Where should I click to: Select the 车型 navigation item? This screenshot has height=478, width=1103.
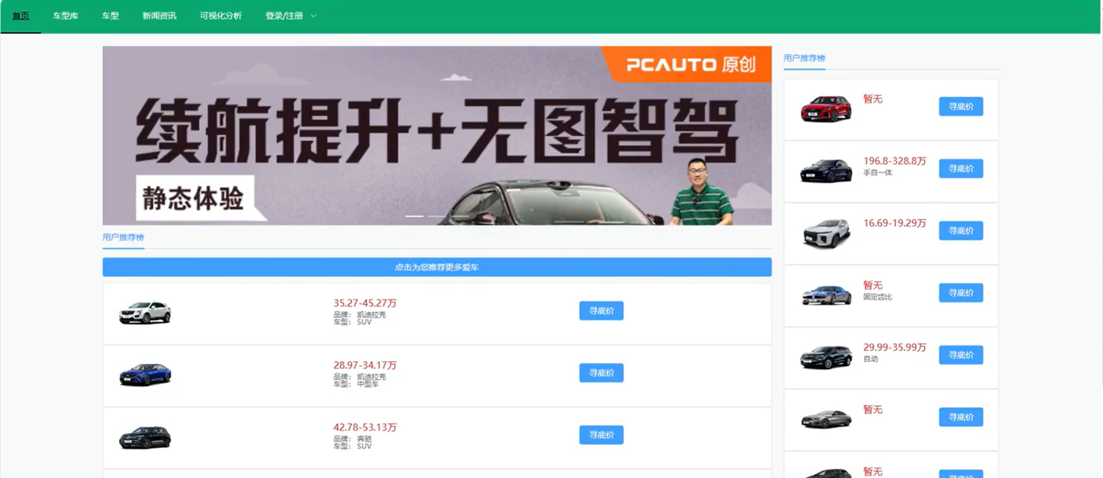coord(110,16)
